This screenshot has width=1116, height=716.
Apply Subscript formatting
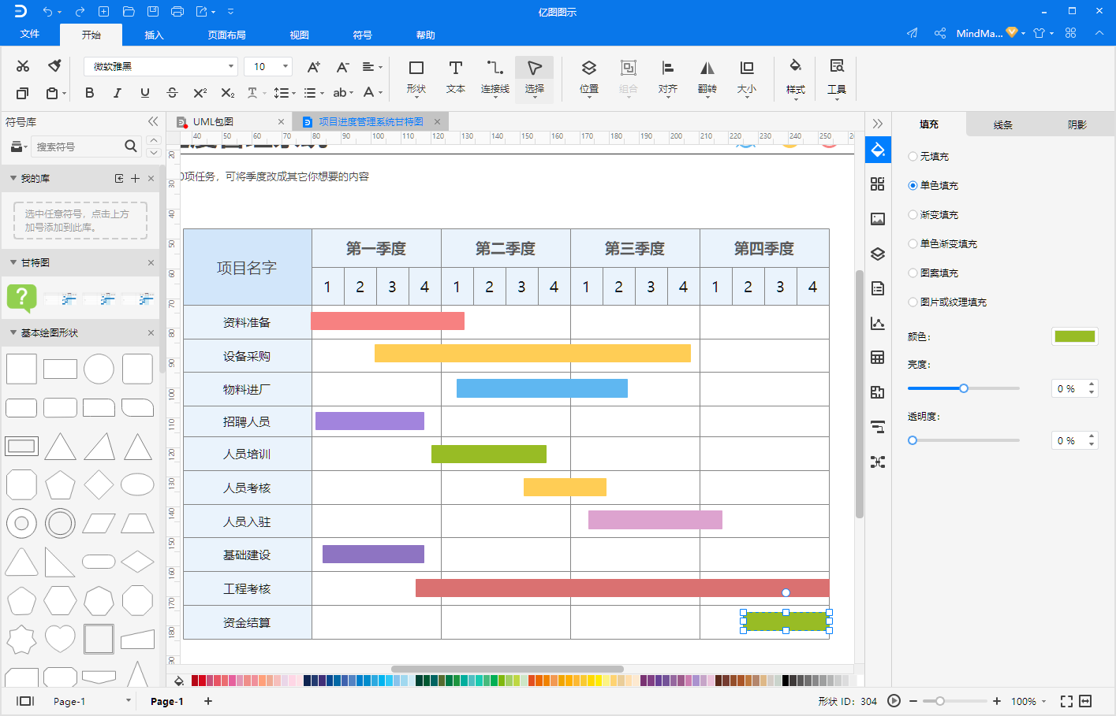[228, 93]
